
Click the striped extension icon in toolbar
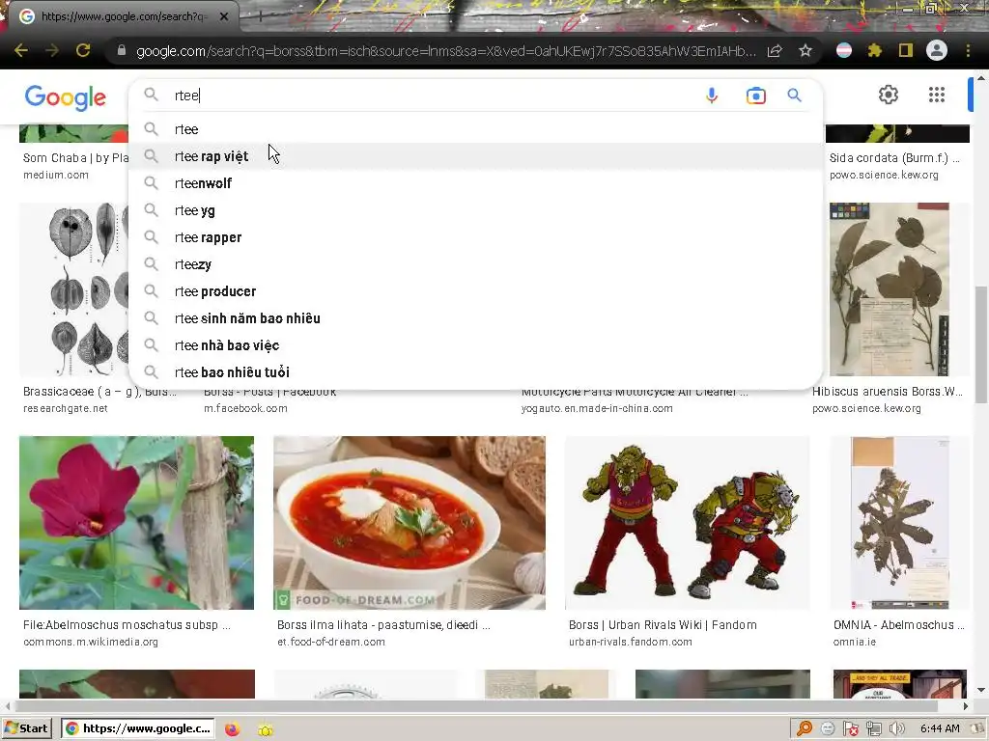point(844,50)
